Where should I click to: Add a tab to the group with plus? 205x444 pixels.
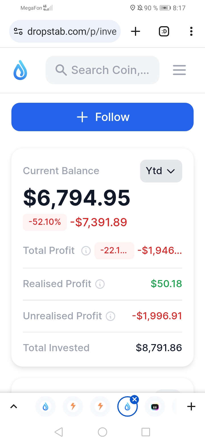[x=191, y=407]
